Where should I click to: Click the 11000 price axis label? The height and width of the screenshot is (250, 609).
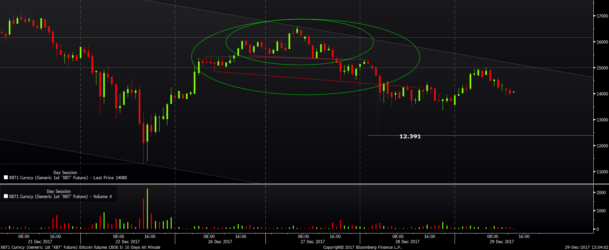coord(602,172)
